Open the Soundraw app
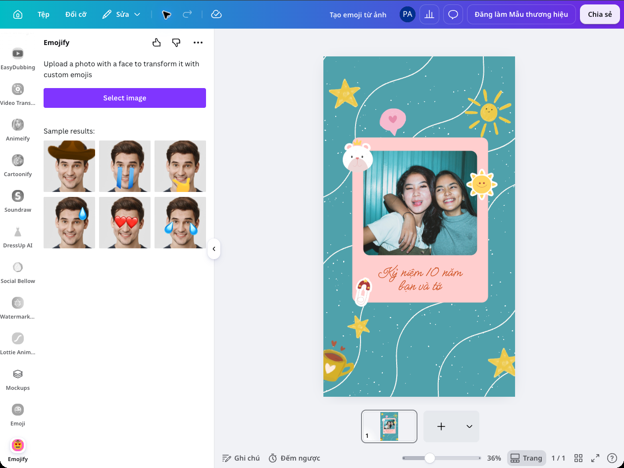The width and height of the screenshot is (624, 468). (18, 201)
